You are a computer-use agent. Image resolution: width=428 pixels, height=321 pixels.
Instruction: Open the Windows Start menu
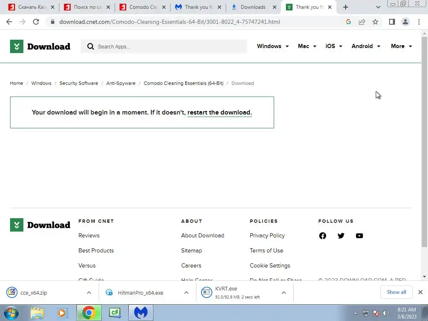11,313
